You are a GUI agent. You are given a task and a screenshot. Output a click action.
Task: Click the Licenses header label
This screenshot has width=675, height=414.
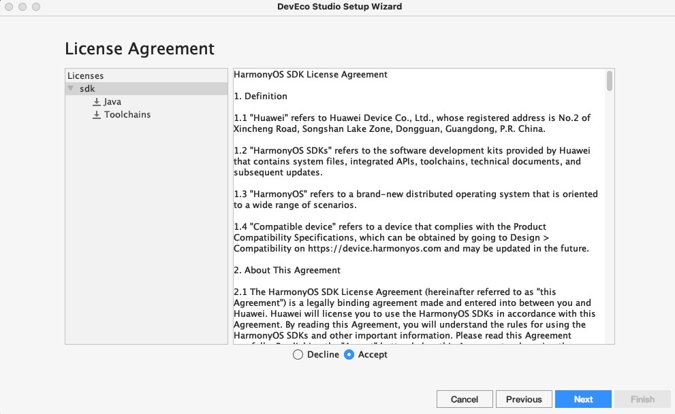[x=86, y=75]
